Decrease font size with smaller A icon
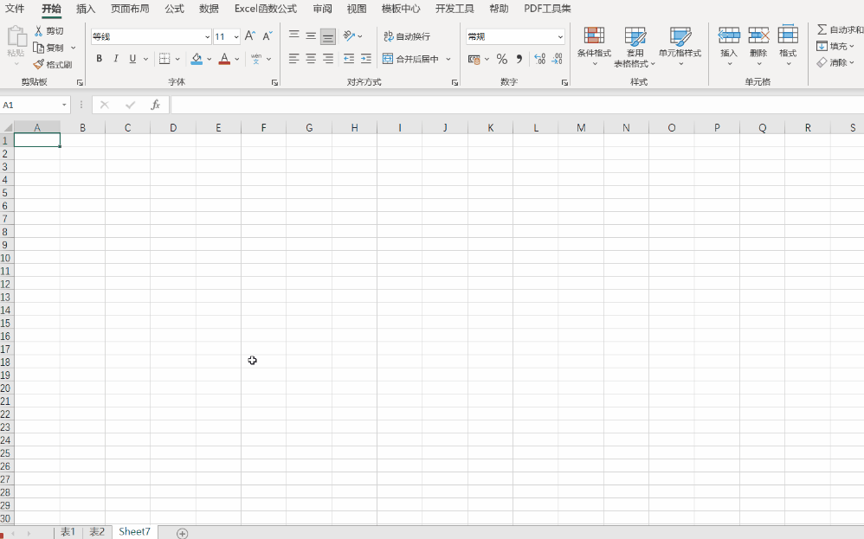Image resolution: width=864 pixels, height=539 pixels. [x=268, y=36]
